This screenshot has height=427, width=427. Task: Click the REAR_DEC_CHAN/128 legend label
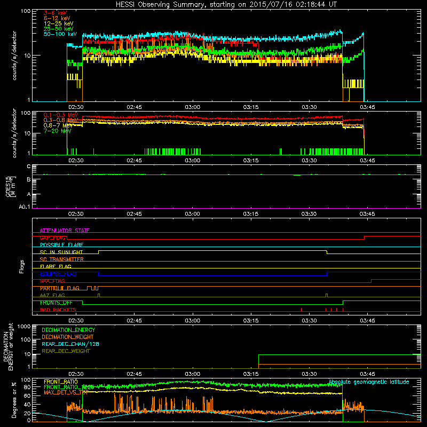(x=70, y=344)
